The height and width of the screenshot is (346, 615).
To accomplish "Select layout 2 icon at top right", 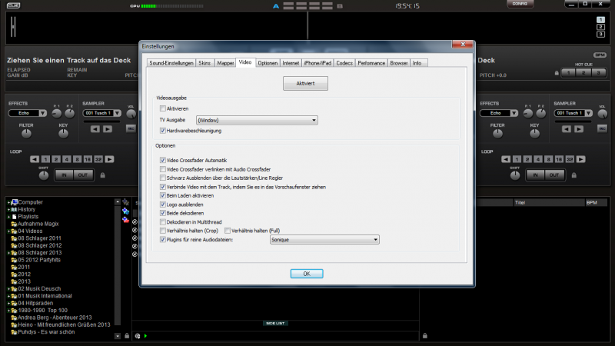I will pyautogui.click(x=600, y=27).
